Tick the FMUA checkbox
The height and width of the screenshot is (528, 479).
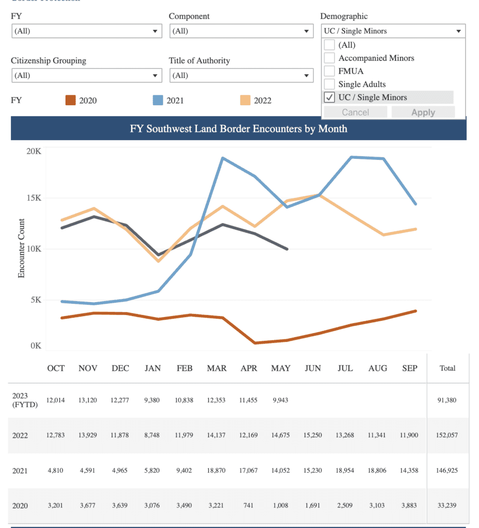(329, 71)
